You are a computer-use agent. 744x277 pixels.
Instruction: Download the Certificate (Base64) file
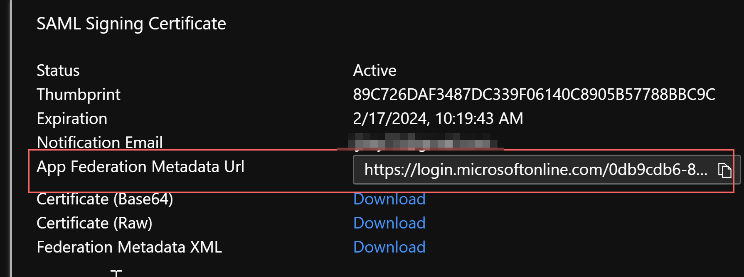tap(389, 199)
